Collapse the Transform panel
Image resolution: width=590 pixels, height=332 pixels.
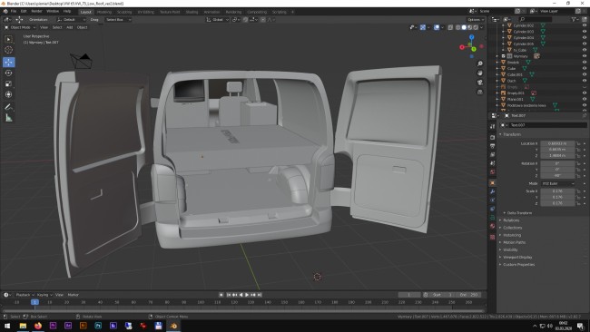click(x=512, y=134)
